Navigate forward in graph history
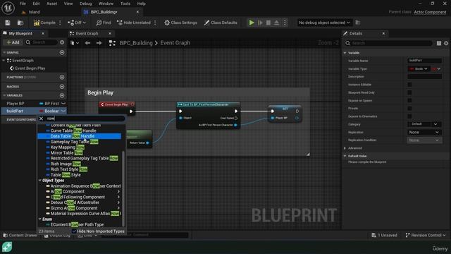The image size is (451, 254). [99, 43]
